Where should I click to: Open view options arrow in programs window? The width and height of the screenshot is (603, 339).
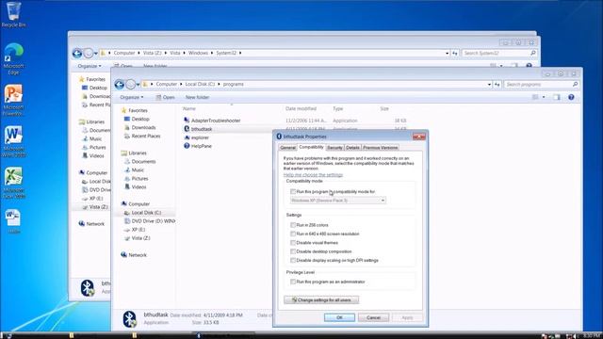[x=544, y=97]
